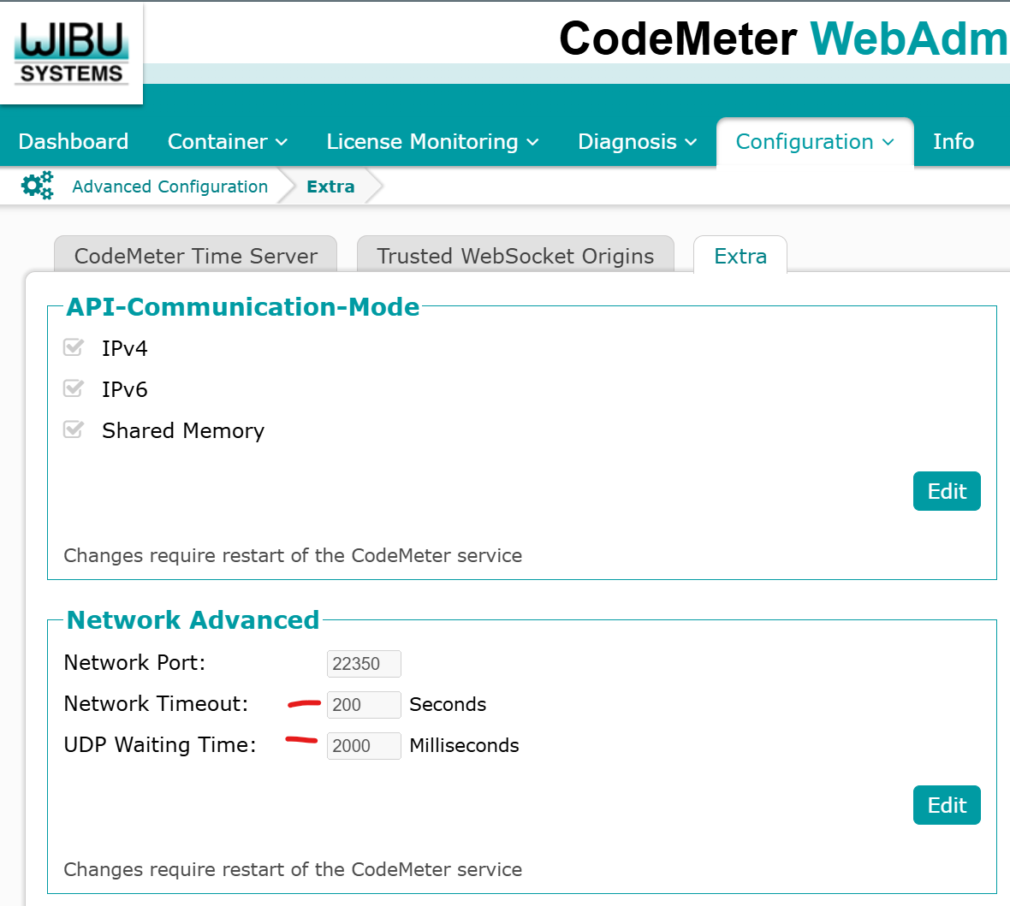Click restart notice under API-Communication-Mode
This screenshot has height=906, width=1010.
coord(293,555)
